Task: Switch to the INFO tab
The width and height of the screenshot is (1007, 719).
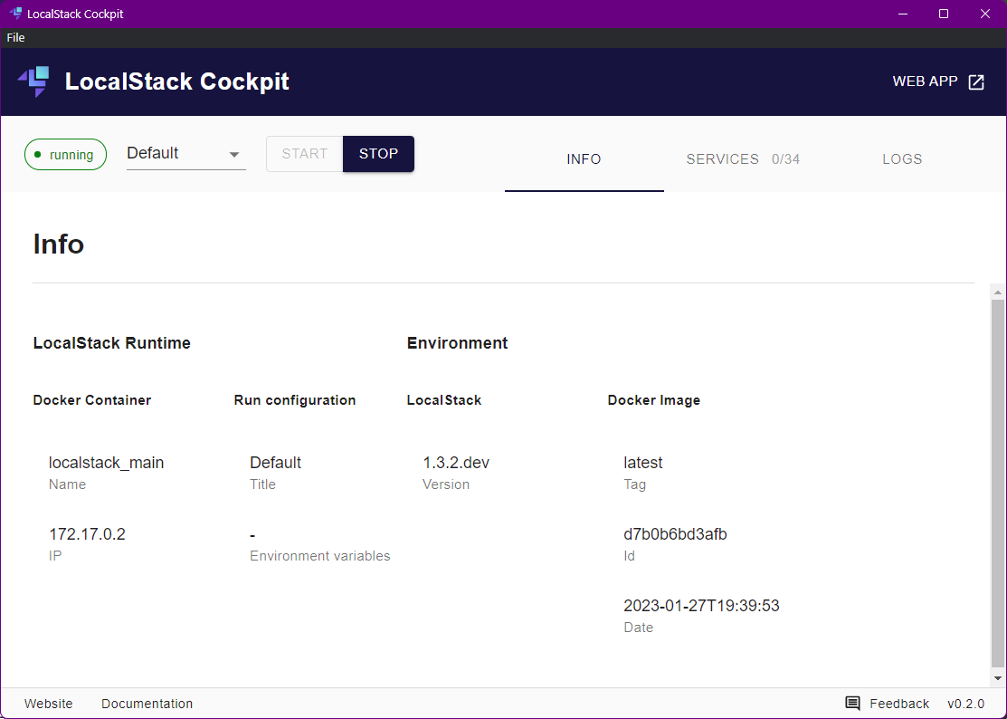Action: [x=584, y=159]
